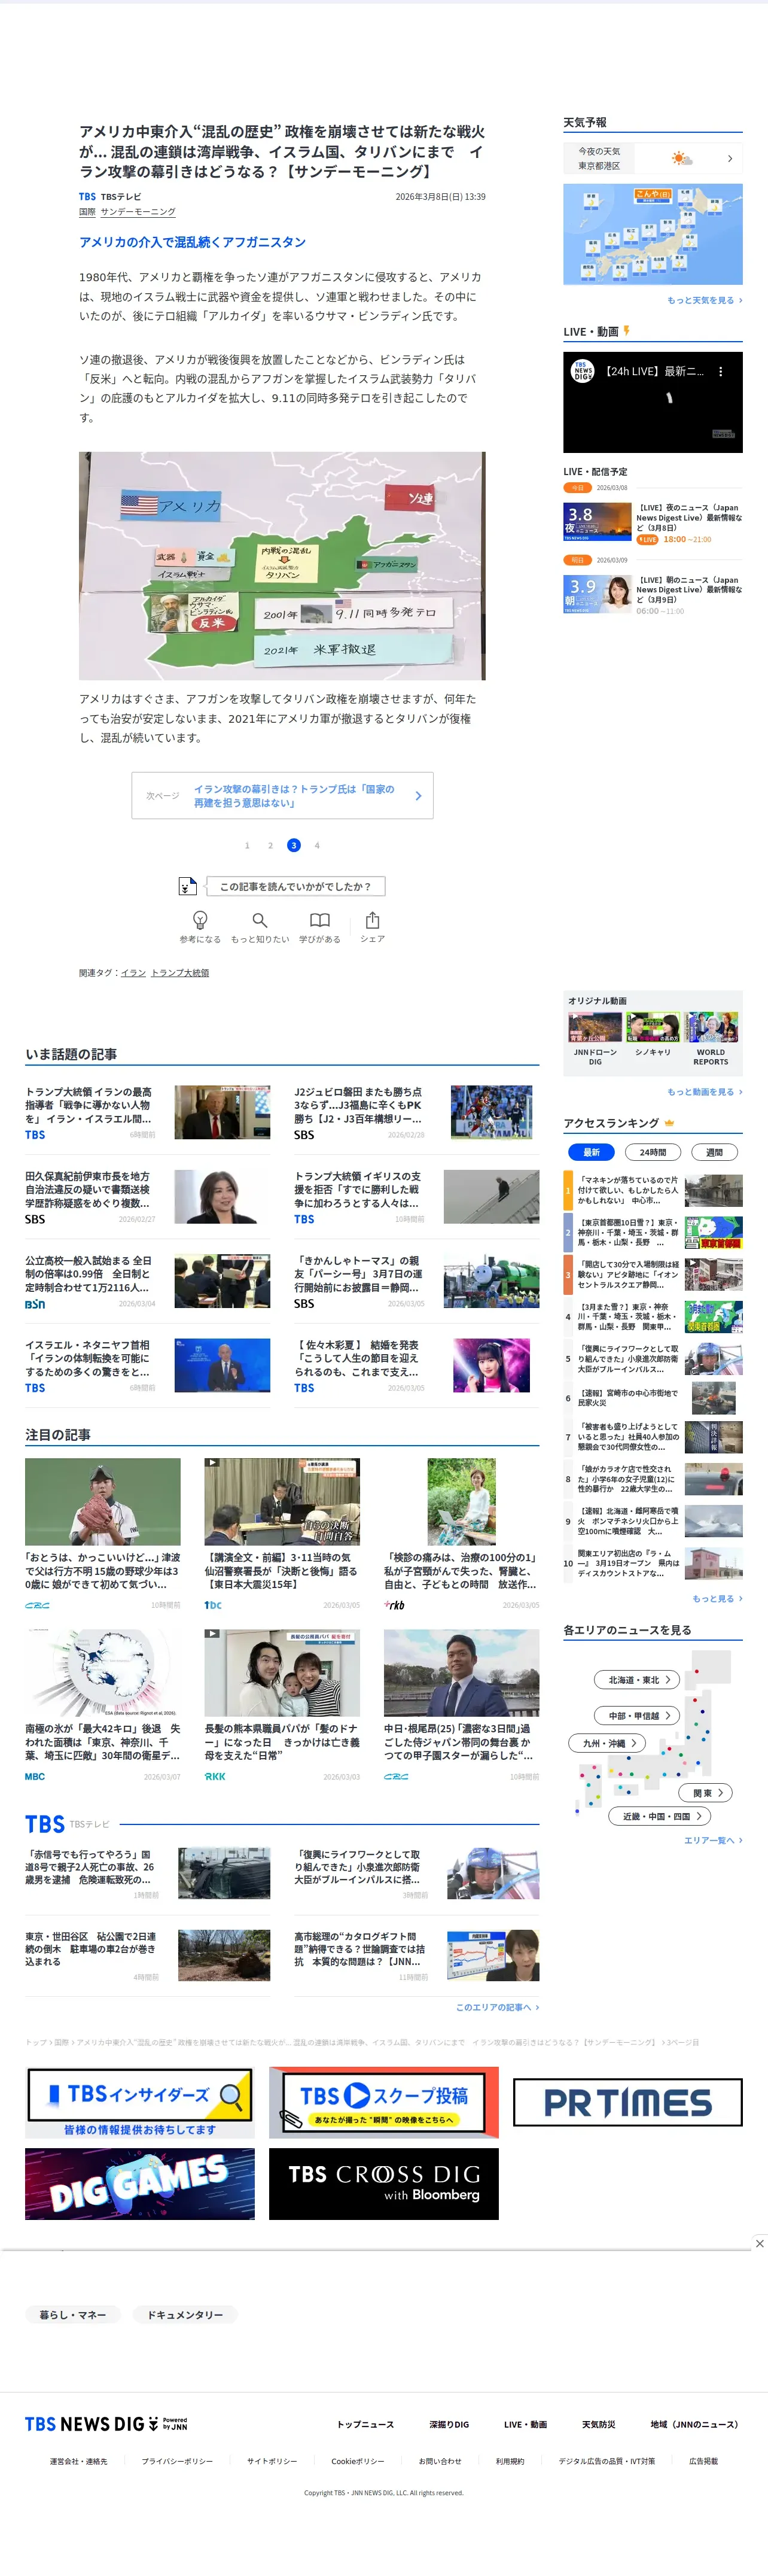Viewport: 768px width, 2576px height.
Task: Click the 参考になる lightbulb reaction icon
Action: (x=200, y=919)
